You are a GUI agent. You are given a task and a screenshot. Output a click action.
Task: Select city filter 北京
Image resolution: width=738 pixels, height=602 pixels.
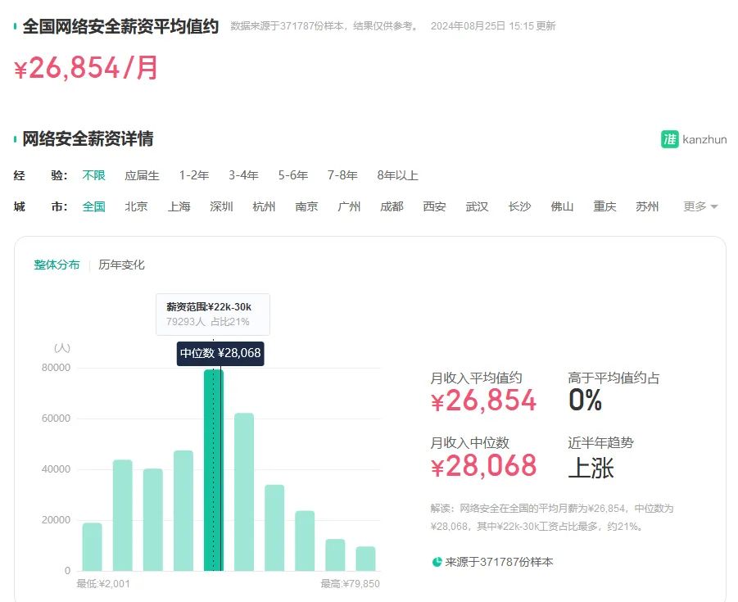136,206
